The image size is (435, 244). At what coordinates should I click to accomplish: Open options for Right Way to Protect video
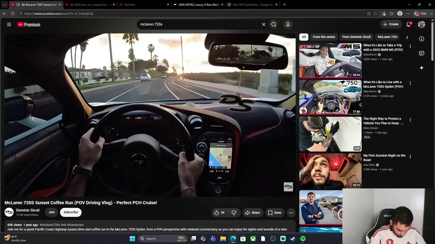point(410,120)
